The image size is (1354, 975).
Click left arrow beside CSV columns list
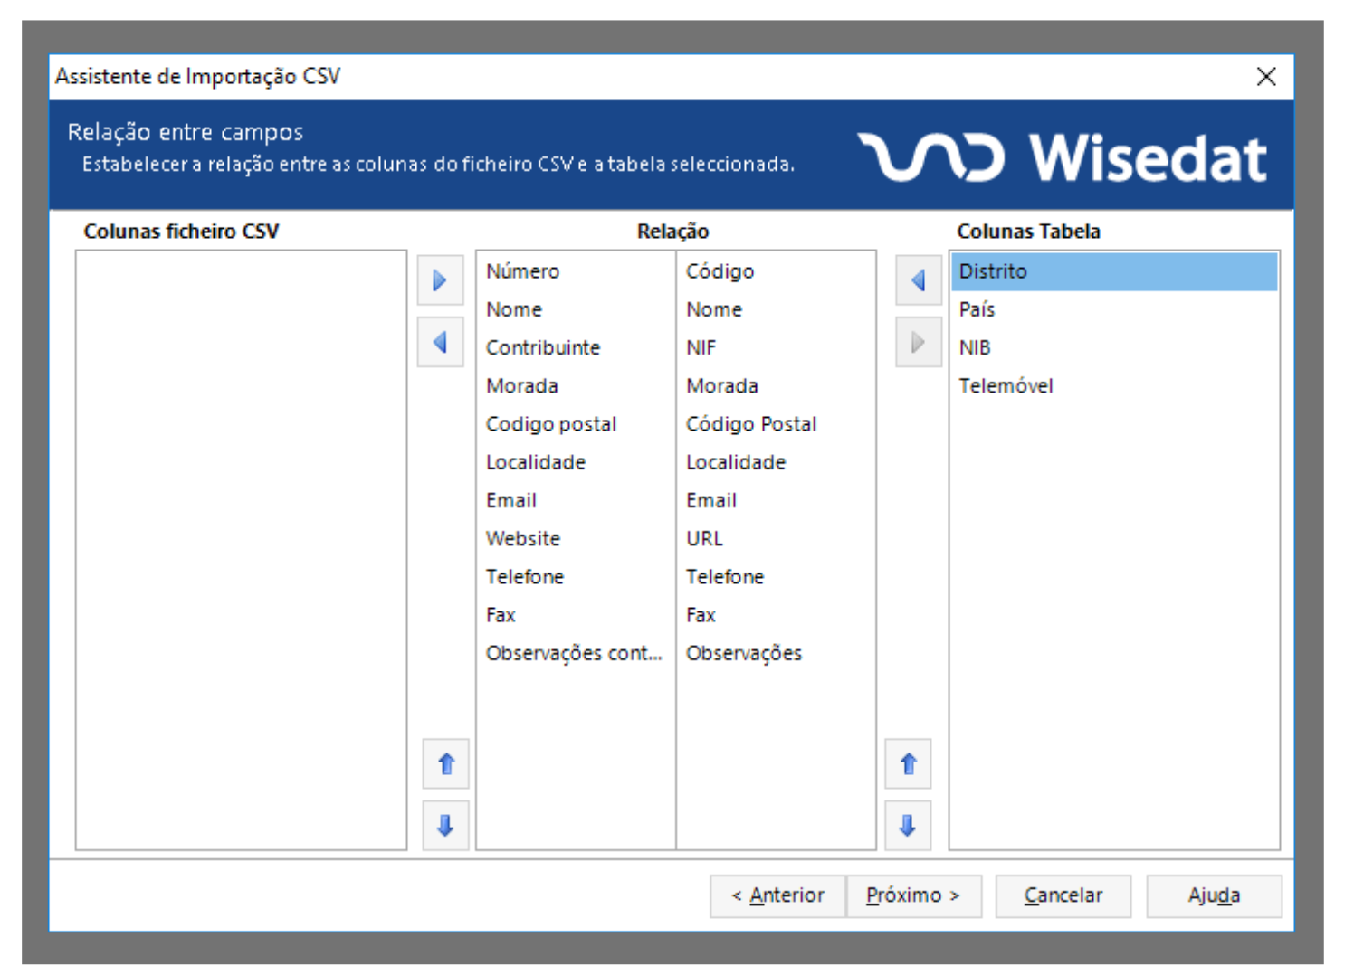click(440, 343)
